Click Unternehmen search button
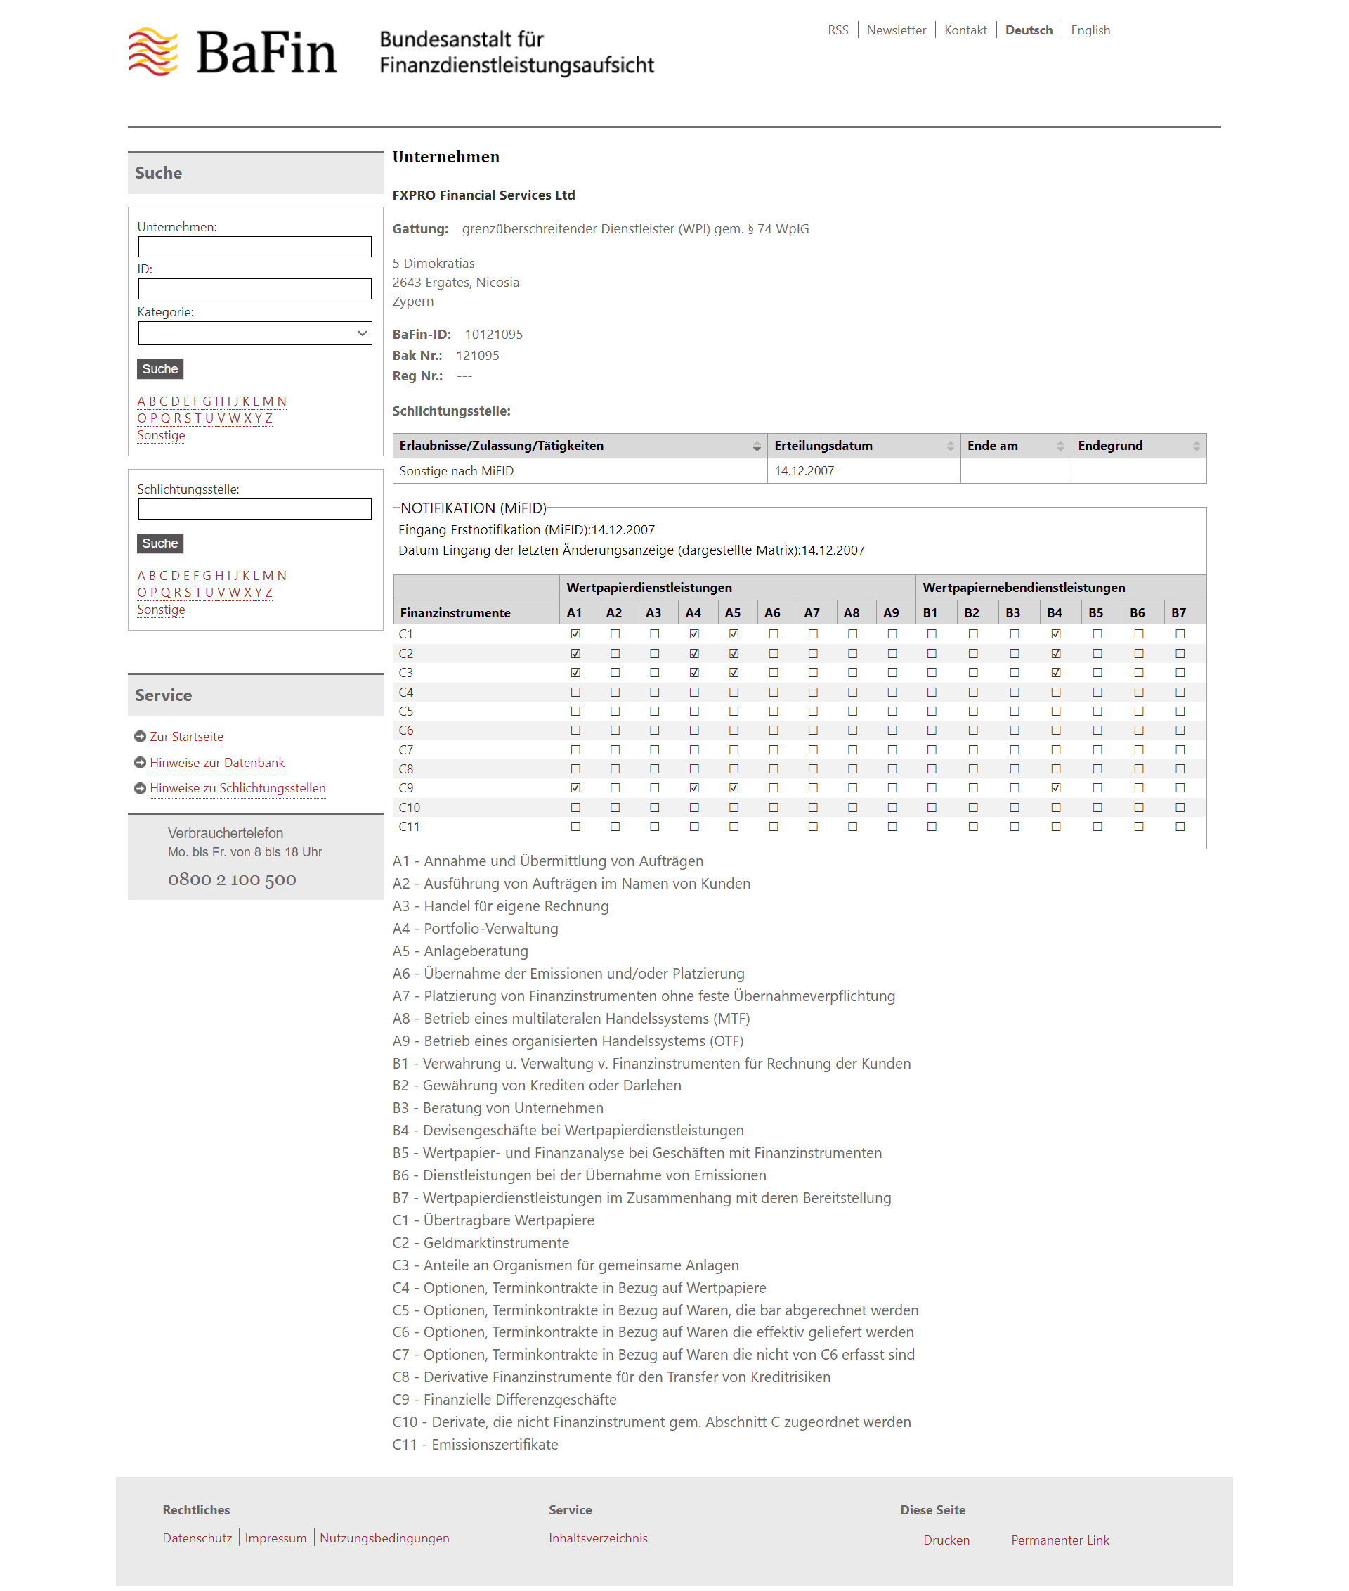 click(159, 368)
